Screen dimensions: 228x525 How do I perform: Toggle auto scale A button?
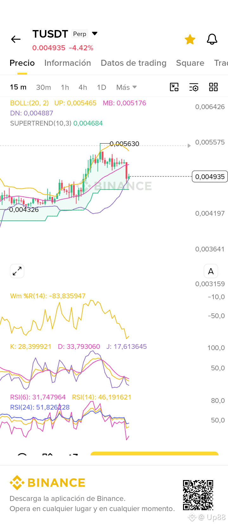point(211,271)
